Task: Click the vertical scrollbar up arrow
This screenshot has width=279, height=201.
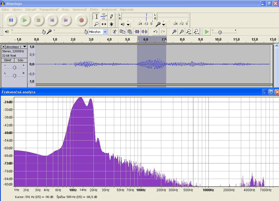Action: click(x=277, y=46)
